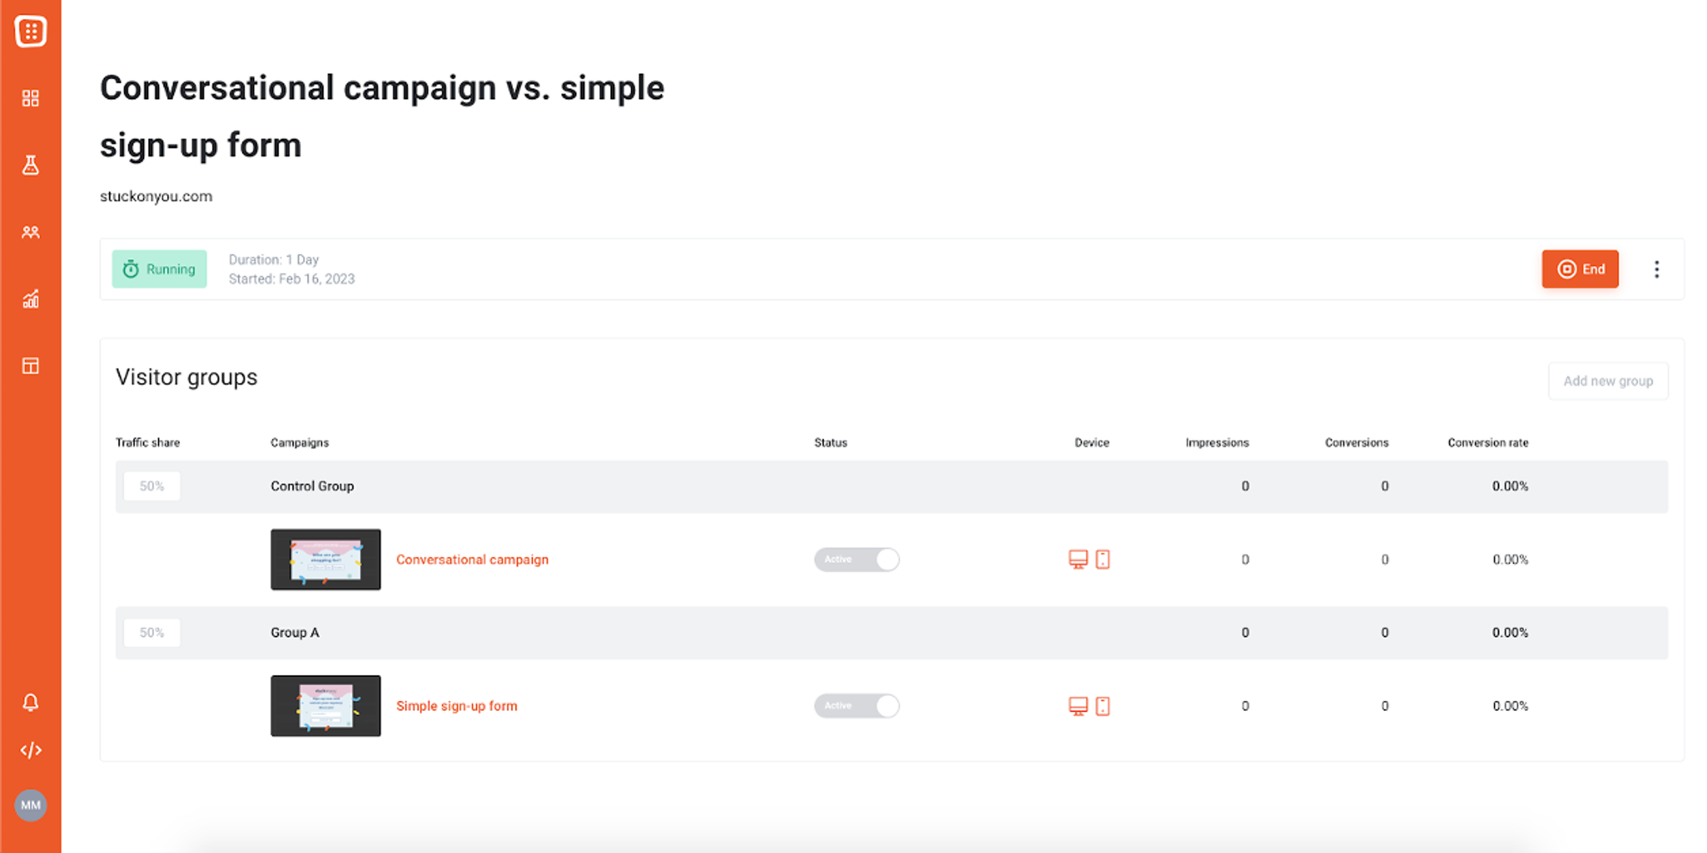Screen dimensions: 1707x853
Task: Open the Simple sign-up form link
Action: click(x=457, y=706)
